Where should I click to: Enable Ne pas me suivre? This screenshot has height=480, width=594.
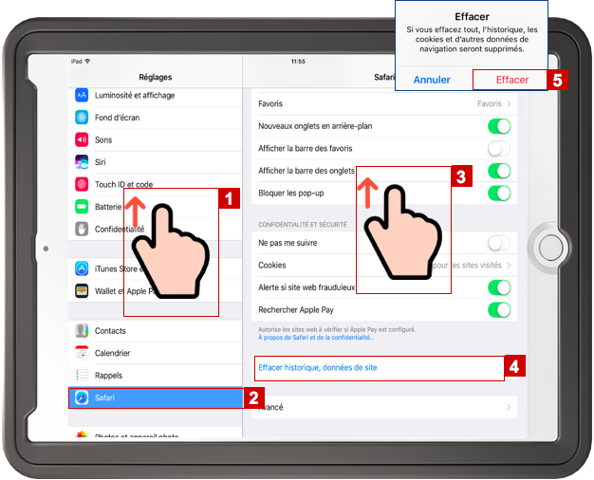[499, 243]
